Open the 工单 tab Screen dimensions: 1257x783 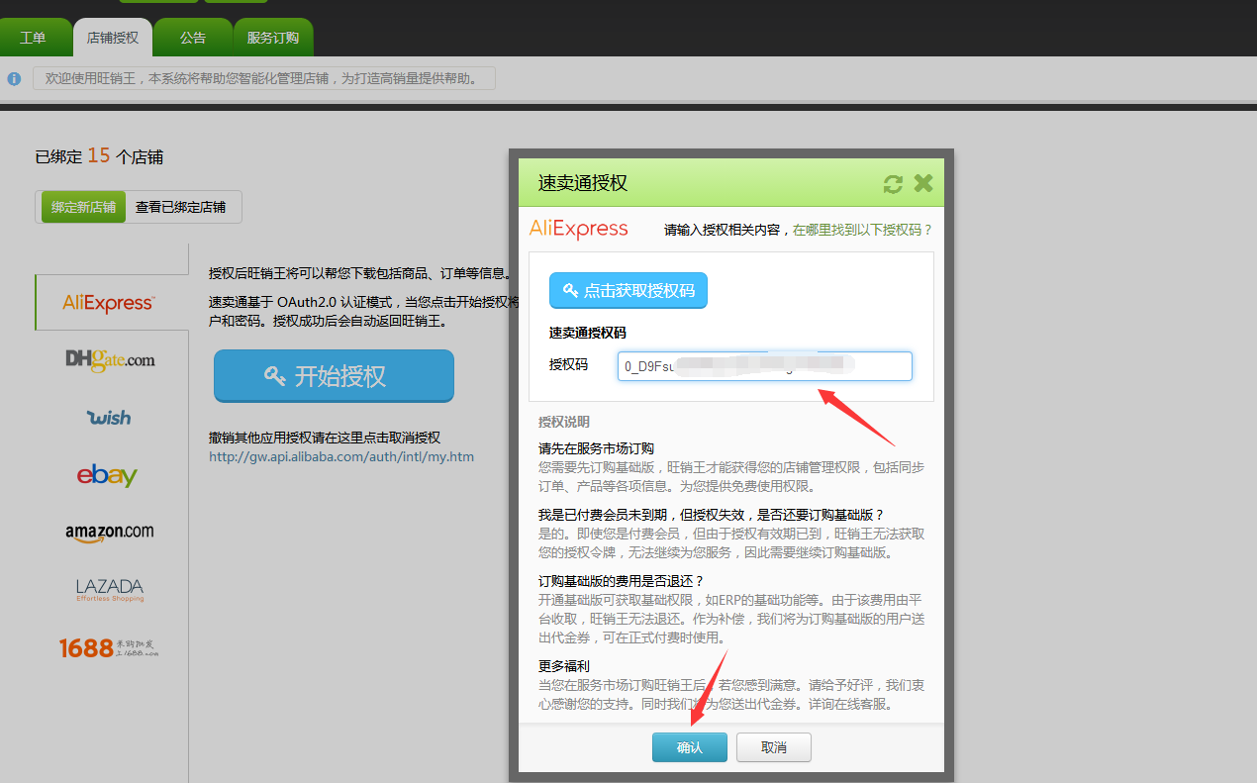tap(34, 38)
